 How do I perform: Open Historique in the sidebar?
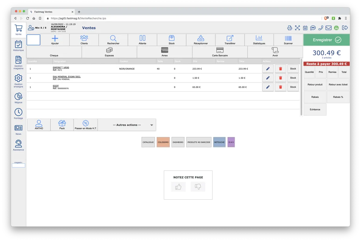[x=18, y=46]
